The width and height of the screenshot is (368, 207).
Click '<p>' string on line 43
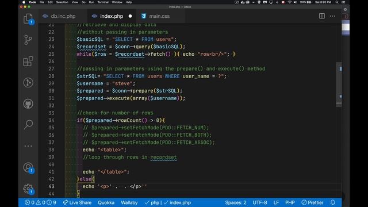point(105,186)
